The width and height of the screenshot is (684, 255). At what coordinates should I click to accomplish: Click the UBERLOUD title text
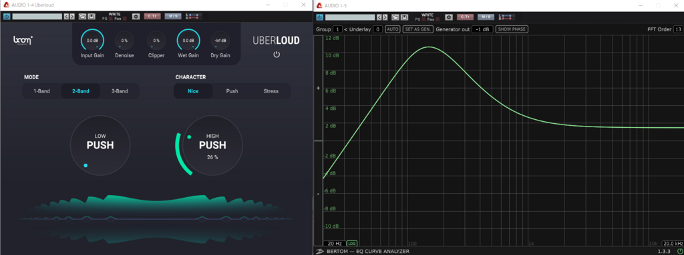pos(276,41)
